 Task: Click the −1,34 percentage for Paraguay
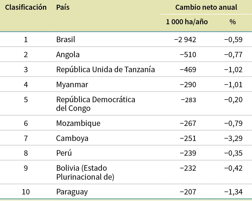click(x=233, y=192)
